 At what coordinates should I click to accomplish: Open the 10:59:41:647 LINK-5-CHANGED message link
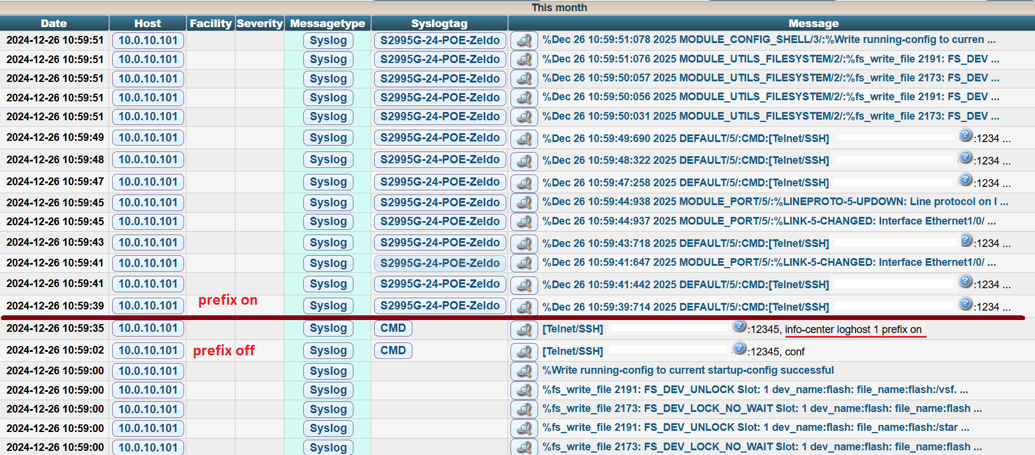(769, 262)
